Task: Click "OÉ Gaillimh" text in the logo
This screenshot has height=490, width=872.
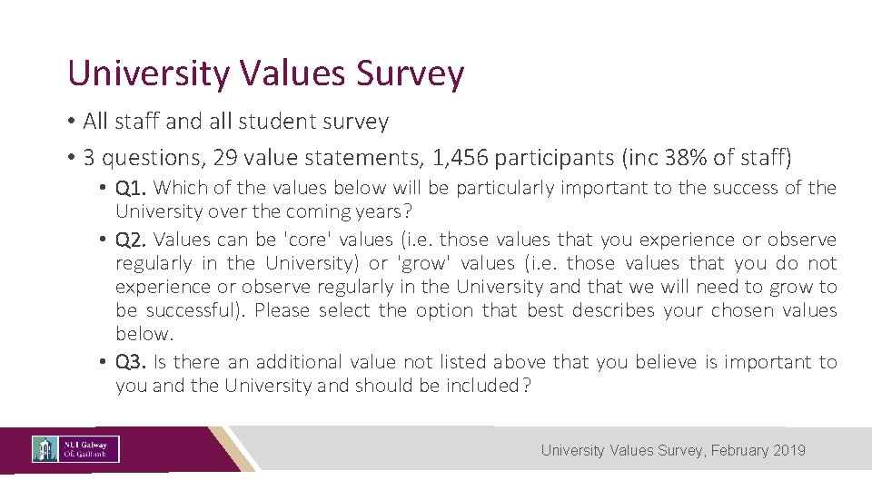Action: tap(84, 455)
